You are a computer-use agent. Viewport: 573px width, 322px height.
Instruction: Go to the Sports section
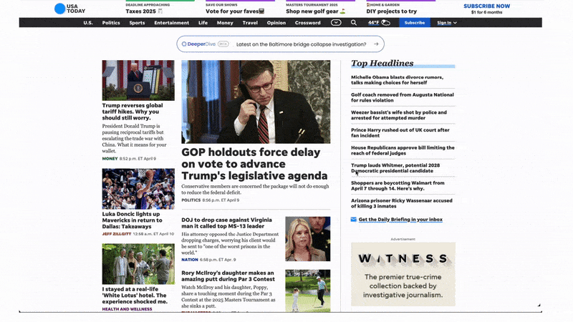(x=137, y=23)
